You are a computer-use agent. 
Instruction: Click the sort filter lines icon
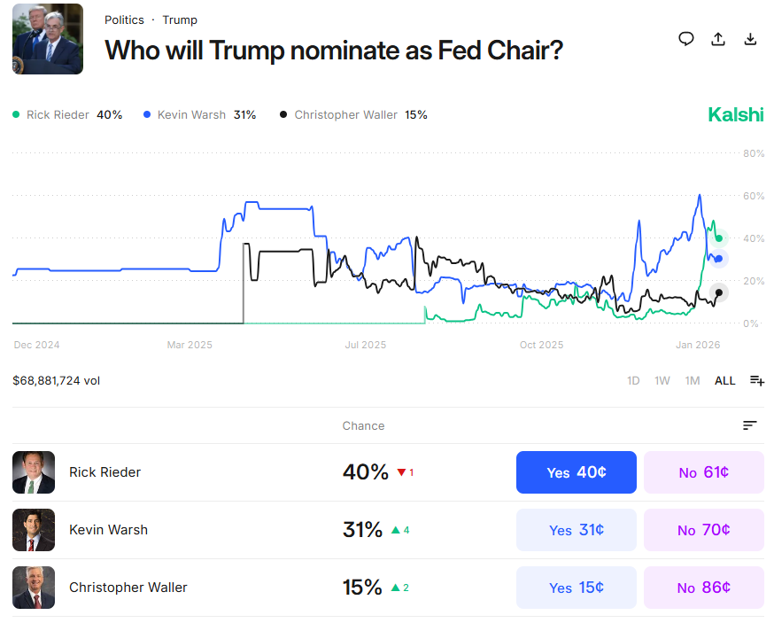pos(750,425)
